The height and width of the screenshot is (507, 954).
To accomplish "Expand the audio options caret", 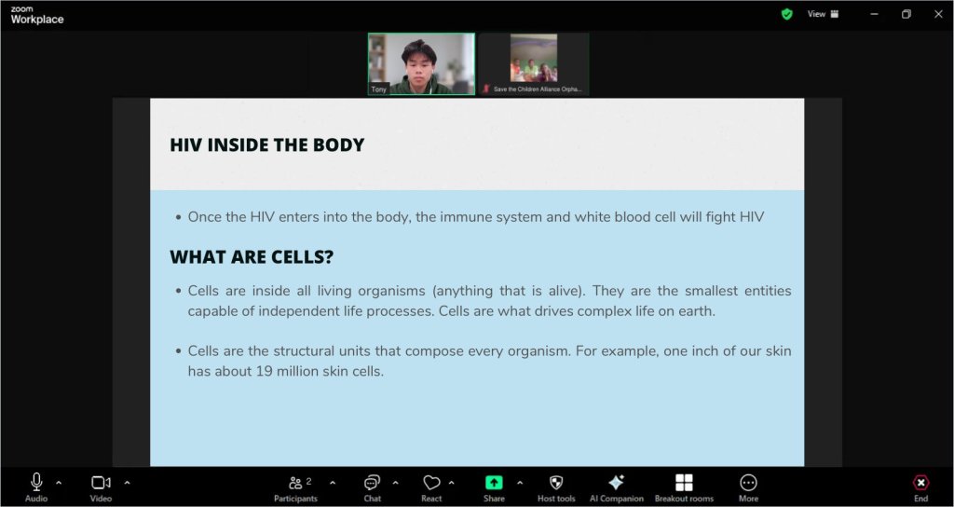I will pyautogui.click(x=59, y=484).
